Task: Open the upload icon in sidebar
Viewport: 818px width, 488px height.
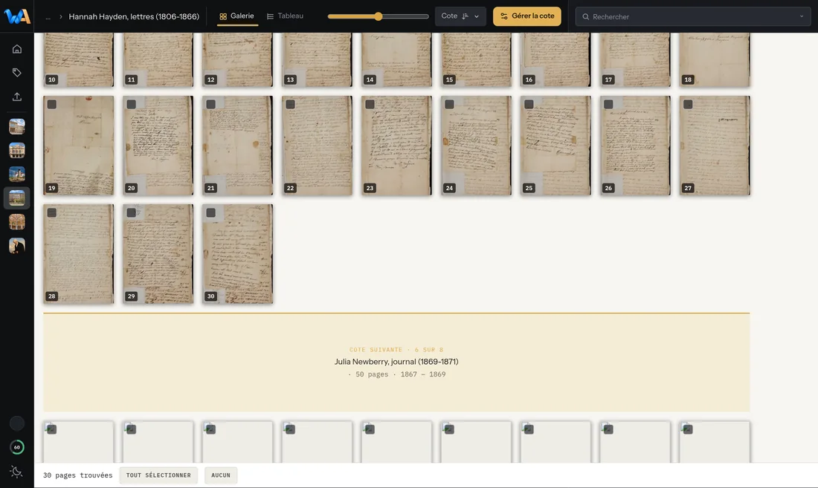Action: (16, 97)
